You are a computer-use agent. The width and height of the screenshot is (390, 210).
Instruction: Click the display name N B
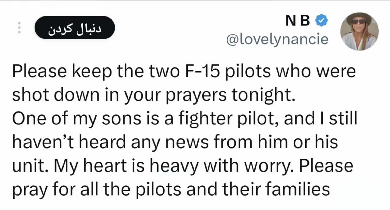click(x=297, y=20)
